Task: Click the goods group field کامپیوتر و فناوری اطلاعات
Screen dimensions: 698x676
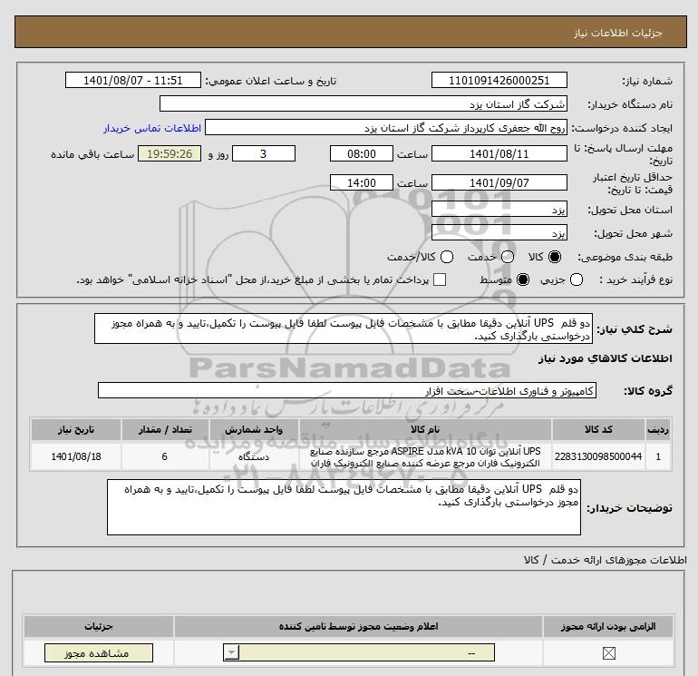Action: tap(347, 390)
